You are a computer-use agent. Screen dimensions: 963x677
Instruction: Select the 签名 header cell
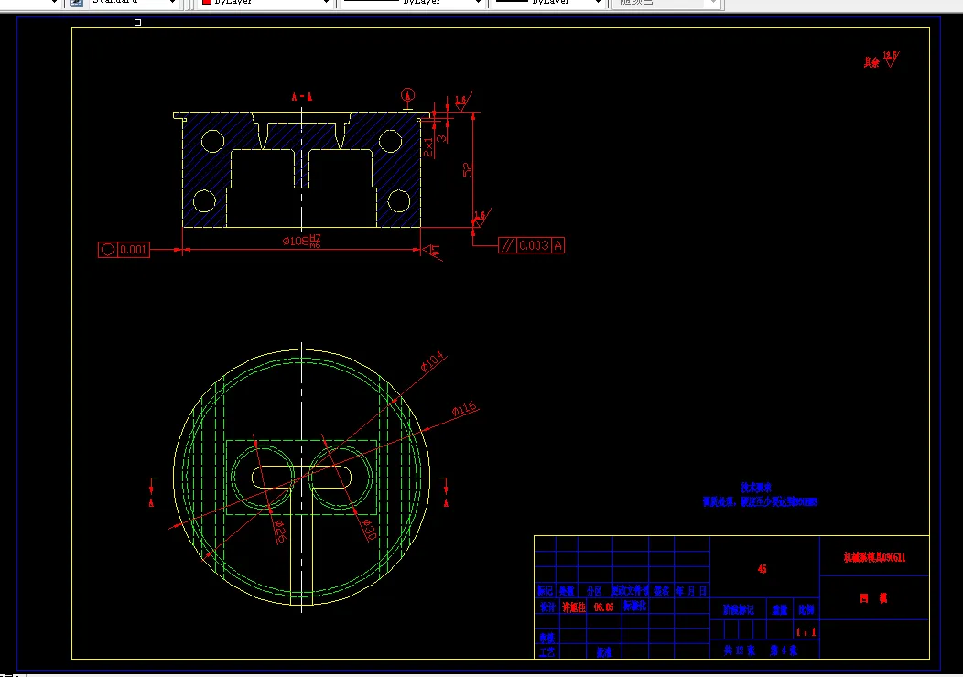[x=662, y=590]
